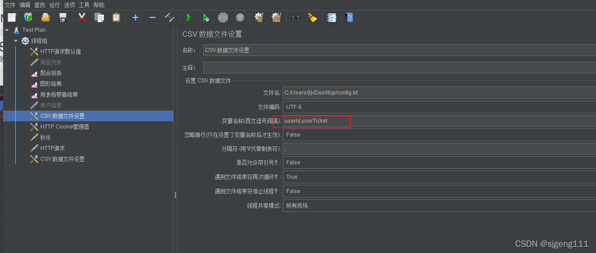Image resolution: width=596 pixels, height=253 pixels.
Task: Click the Paste clipboard icon
Action: [116, 17]
